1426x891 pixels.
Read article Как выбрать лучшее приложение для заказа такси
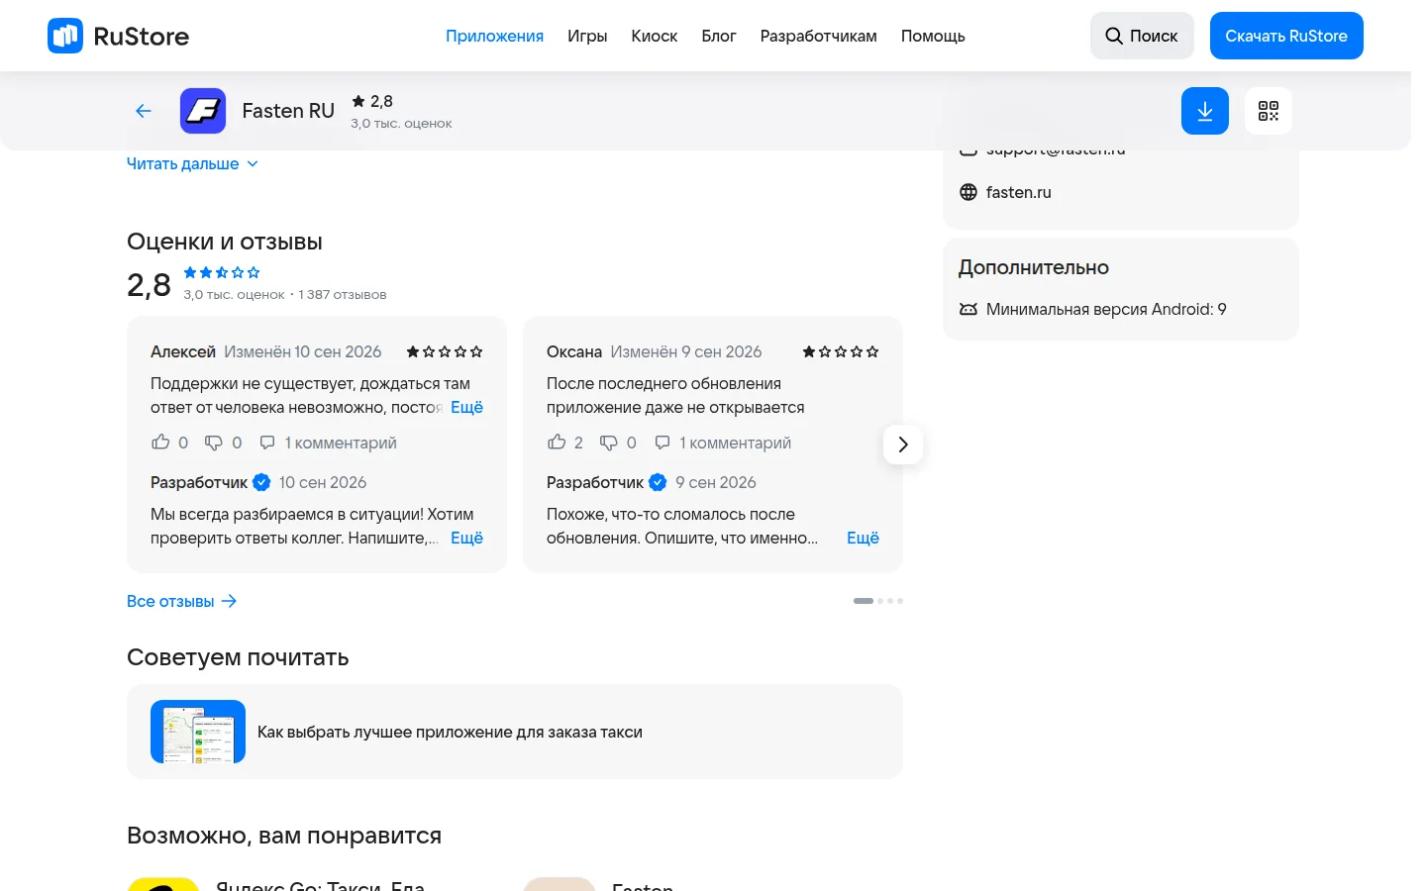[x=451, y=732]
